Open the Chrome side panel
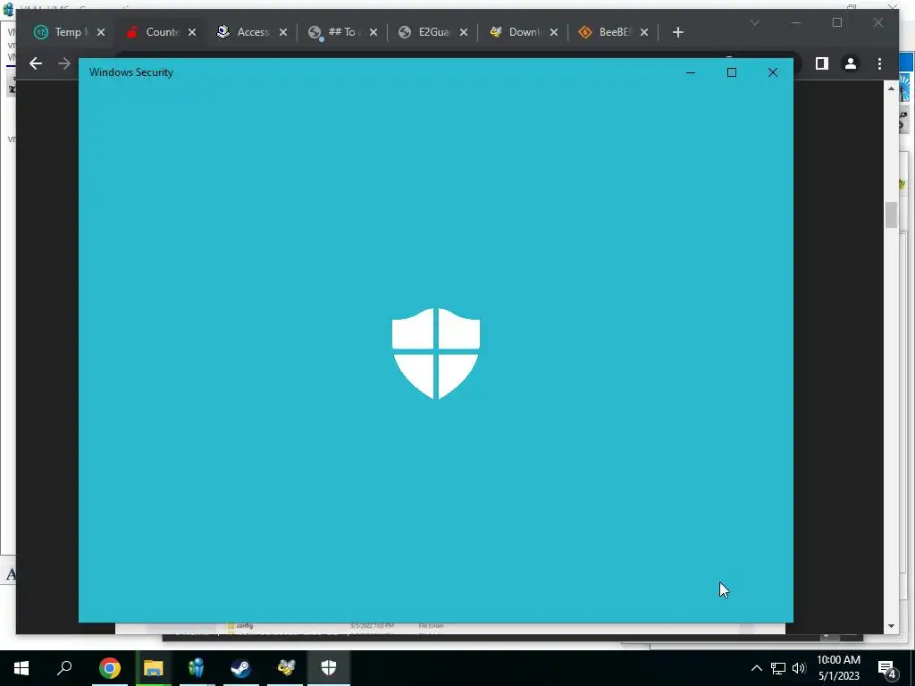Image resolution: width=915 pixels, height=686 pixels. click(822, 63)
